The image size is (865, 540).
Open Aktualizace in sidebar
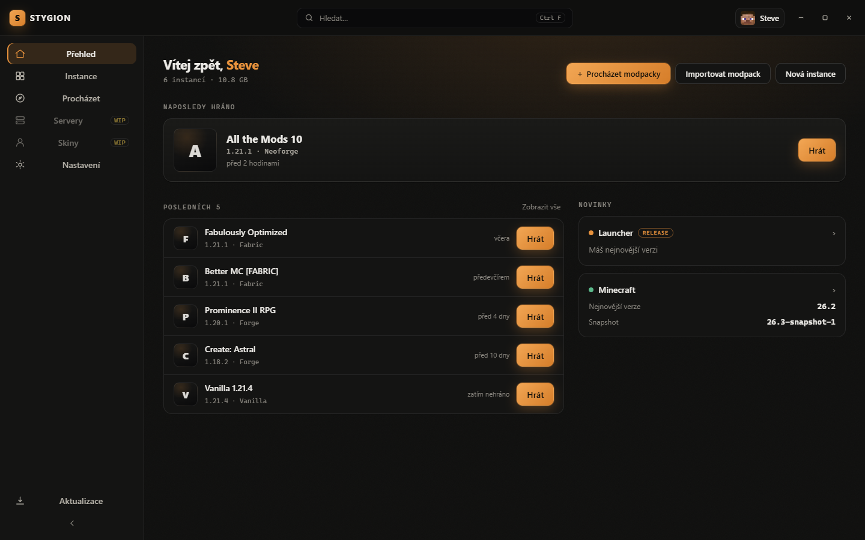point(72,501)
